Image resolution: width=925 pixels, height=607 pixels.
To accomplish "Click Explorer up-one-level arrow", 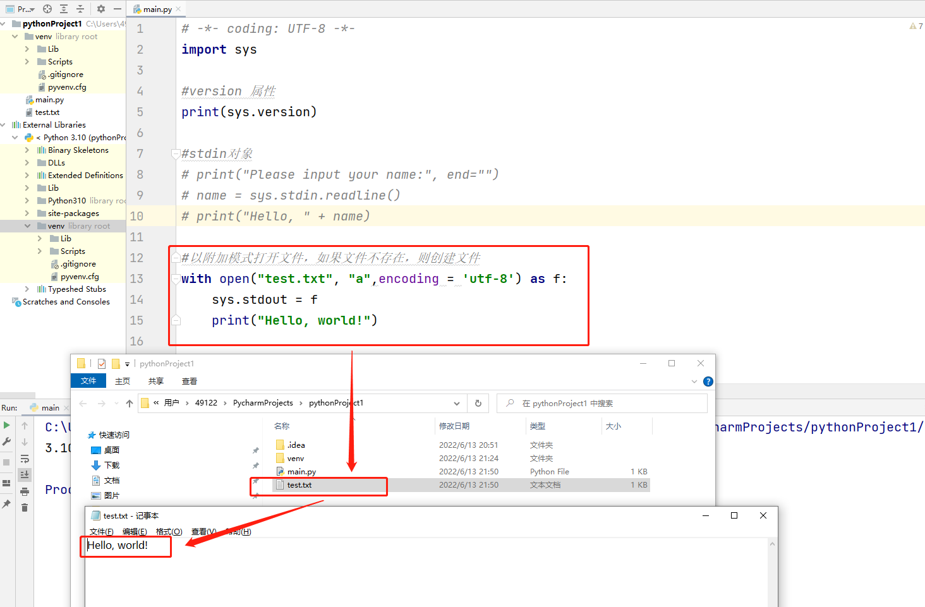I will pos(130,403).
